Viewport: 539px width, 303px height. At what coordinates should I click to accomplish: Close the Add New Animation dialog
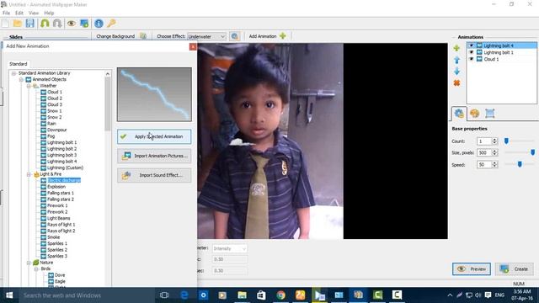point(193,46)
